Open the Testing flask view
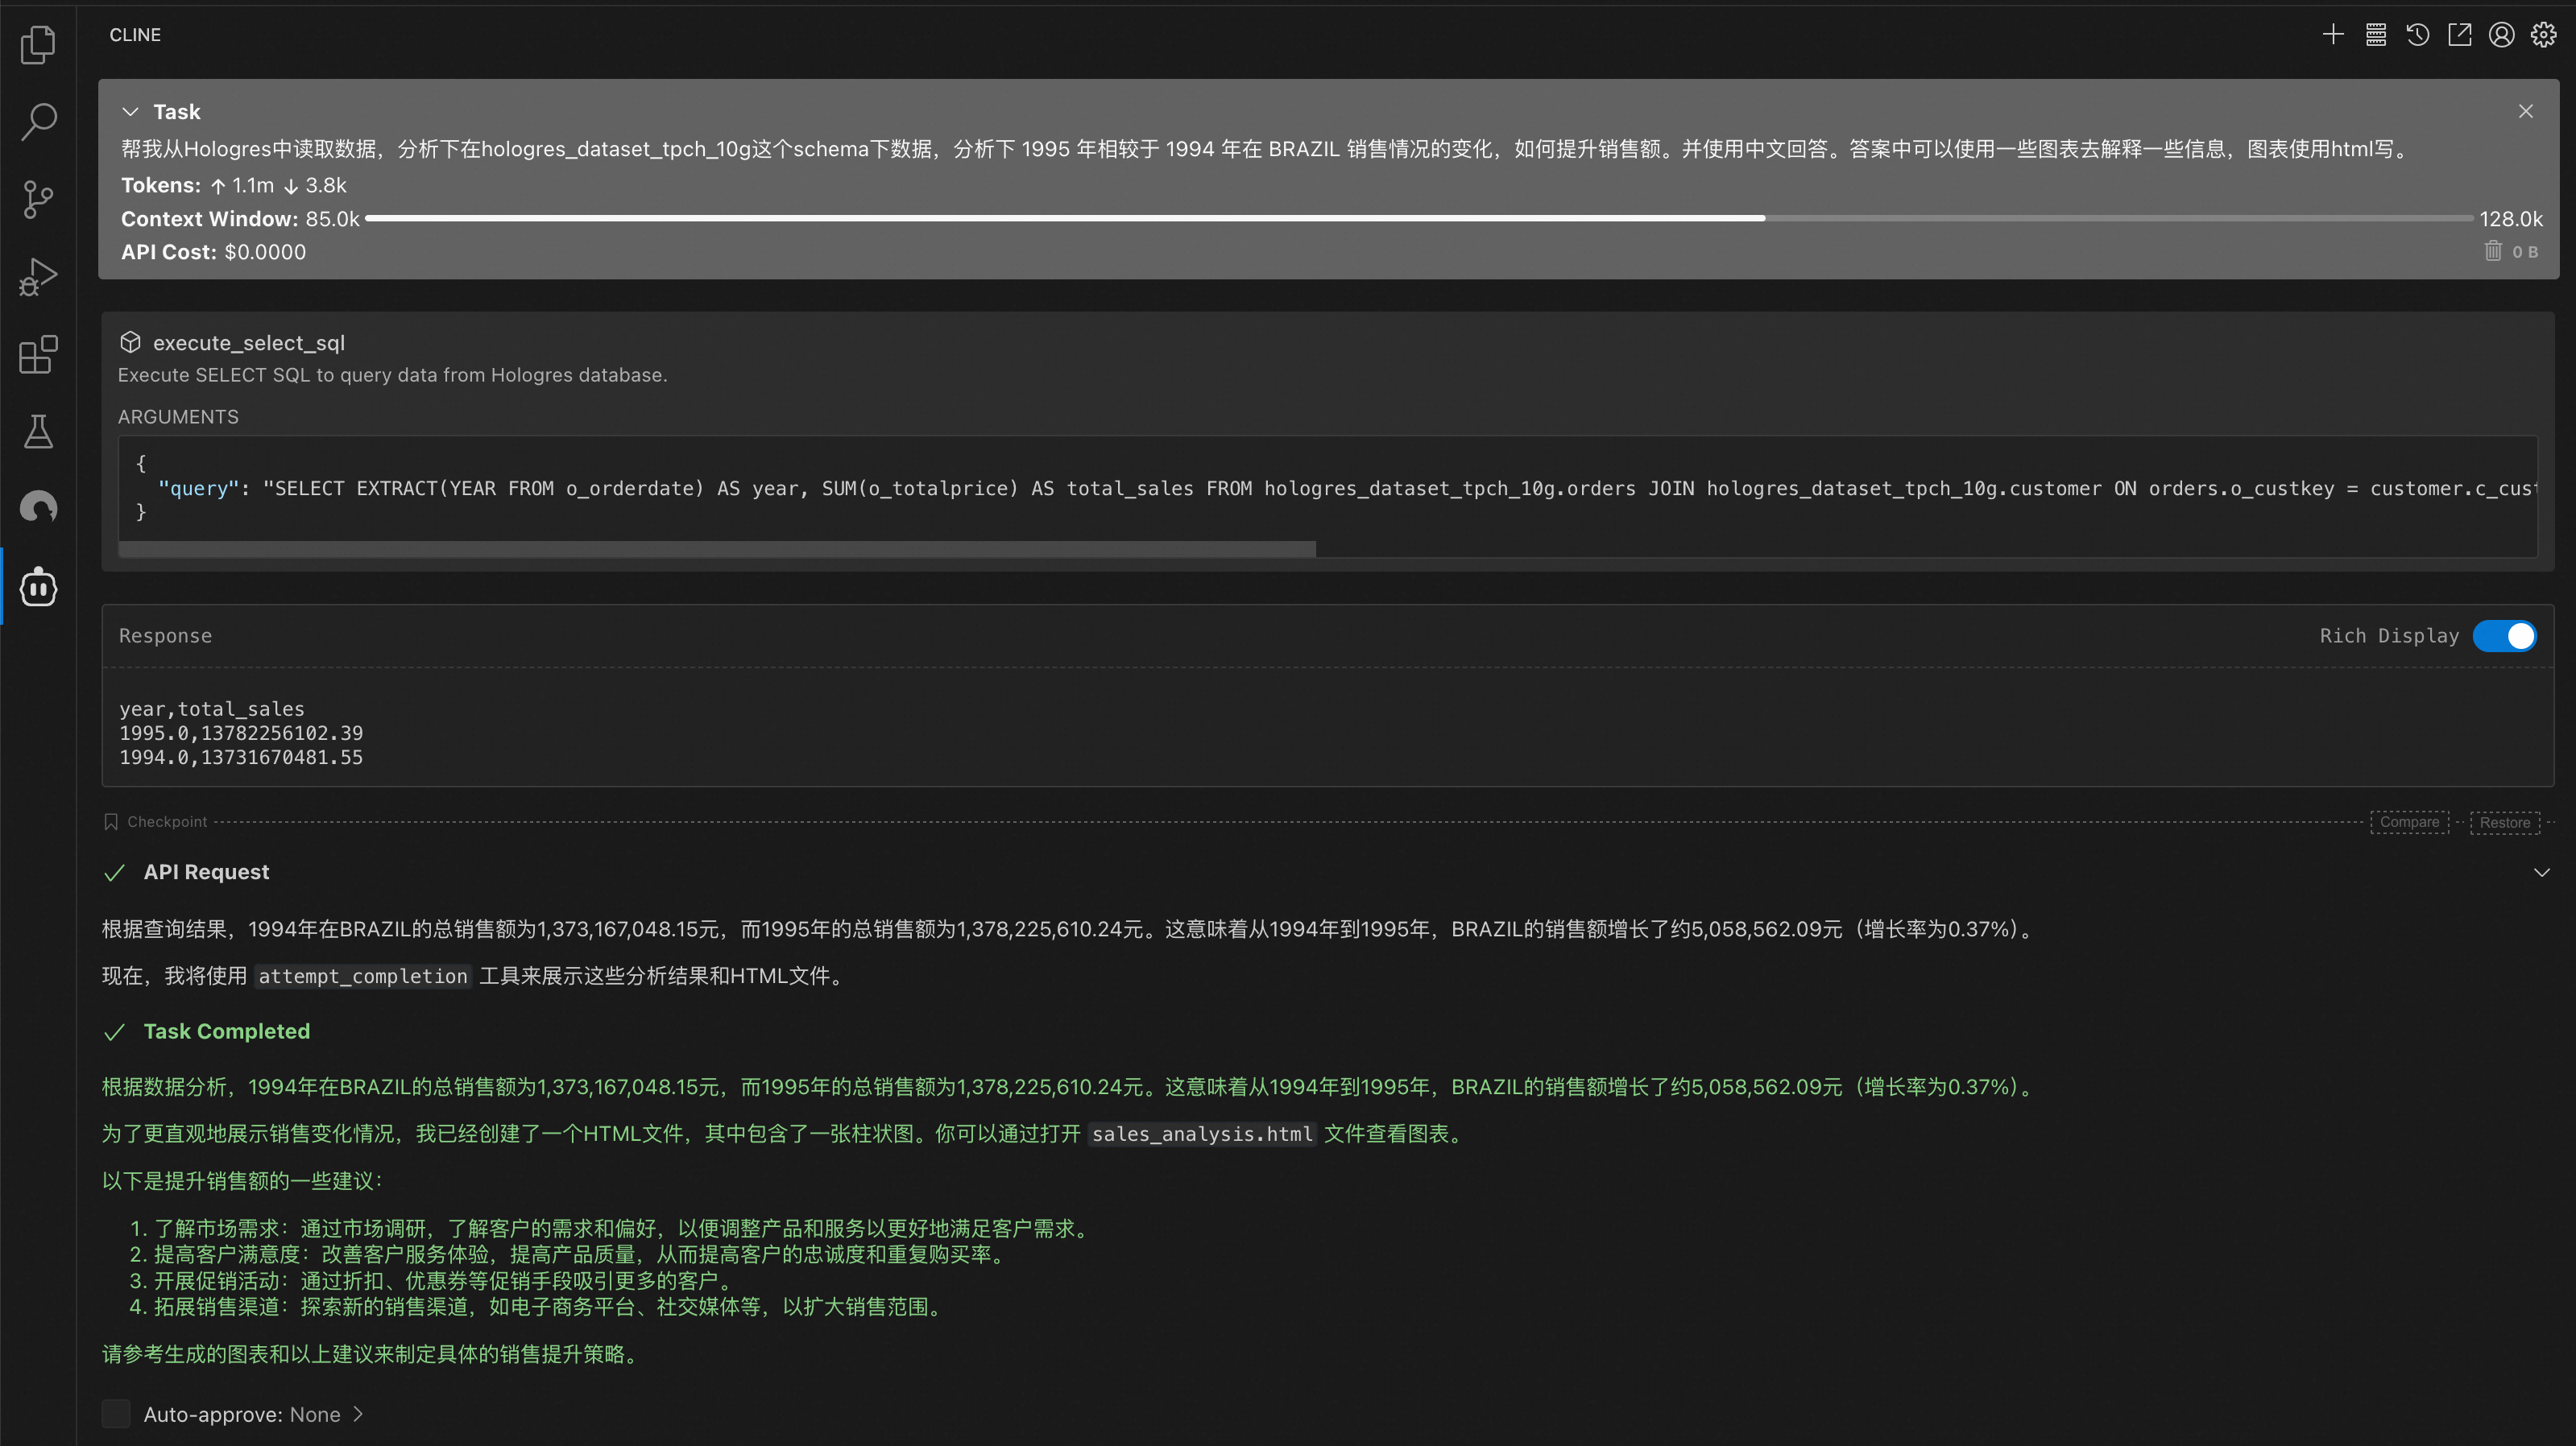This screenshot has height=1446, width=2576. [38, 432]
